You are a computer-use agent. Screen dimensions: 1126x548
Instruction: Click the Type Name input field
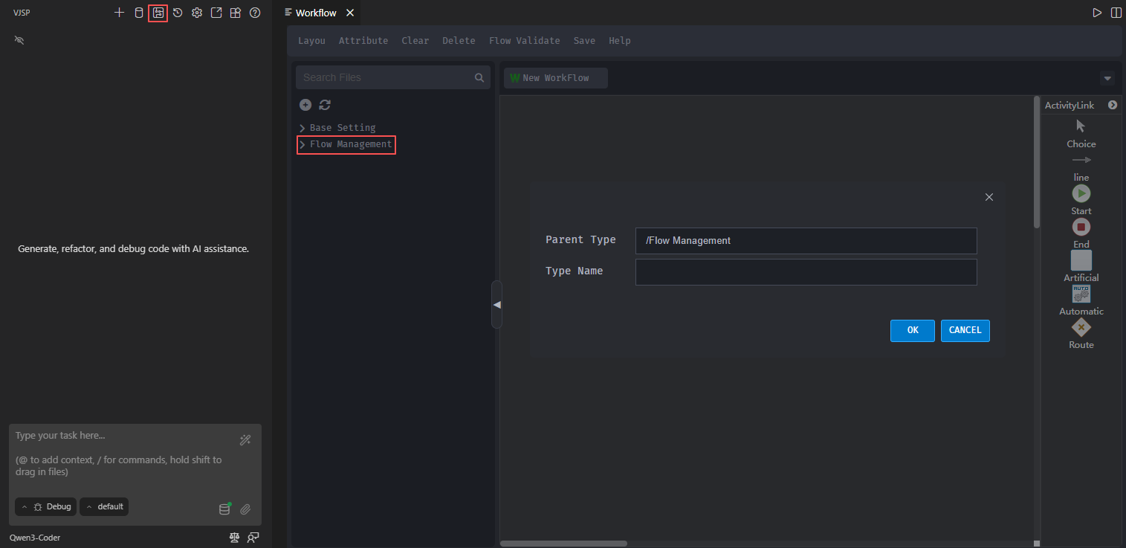806,272
